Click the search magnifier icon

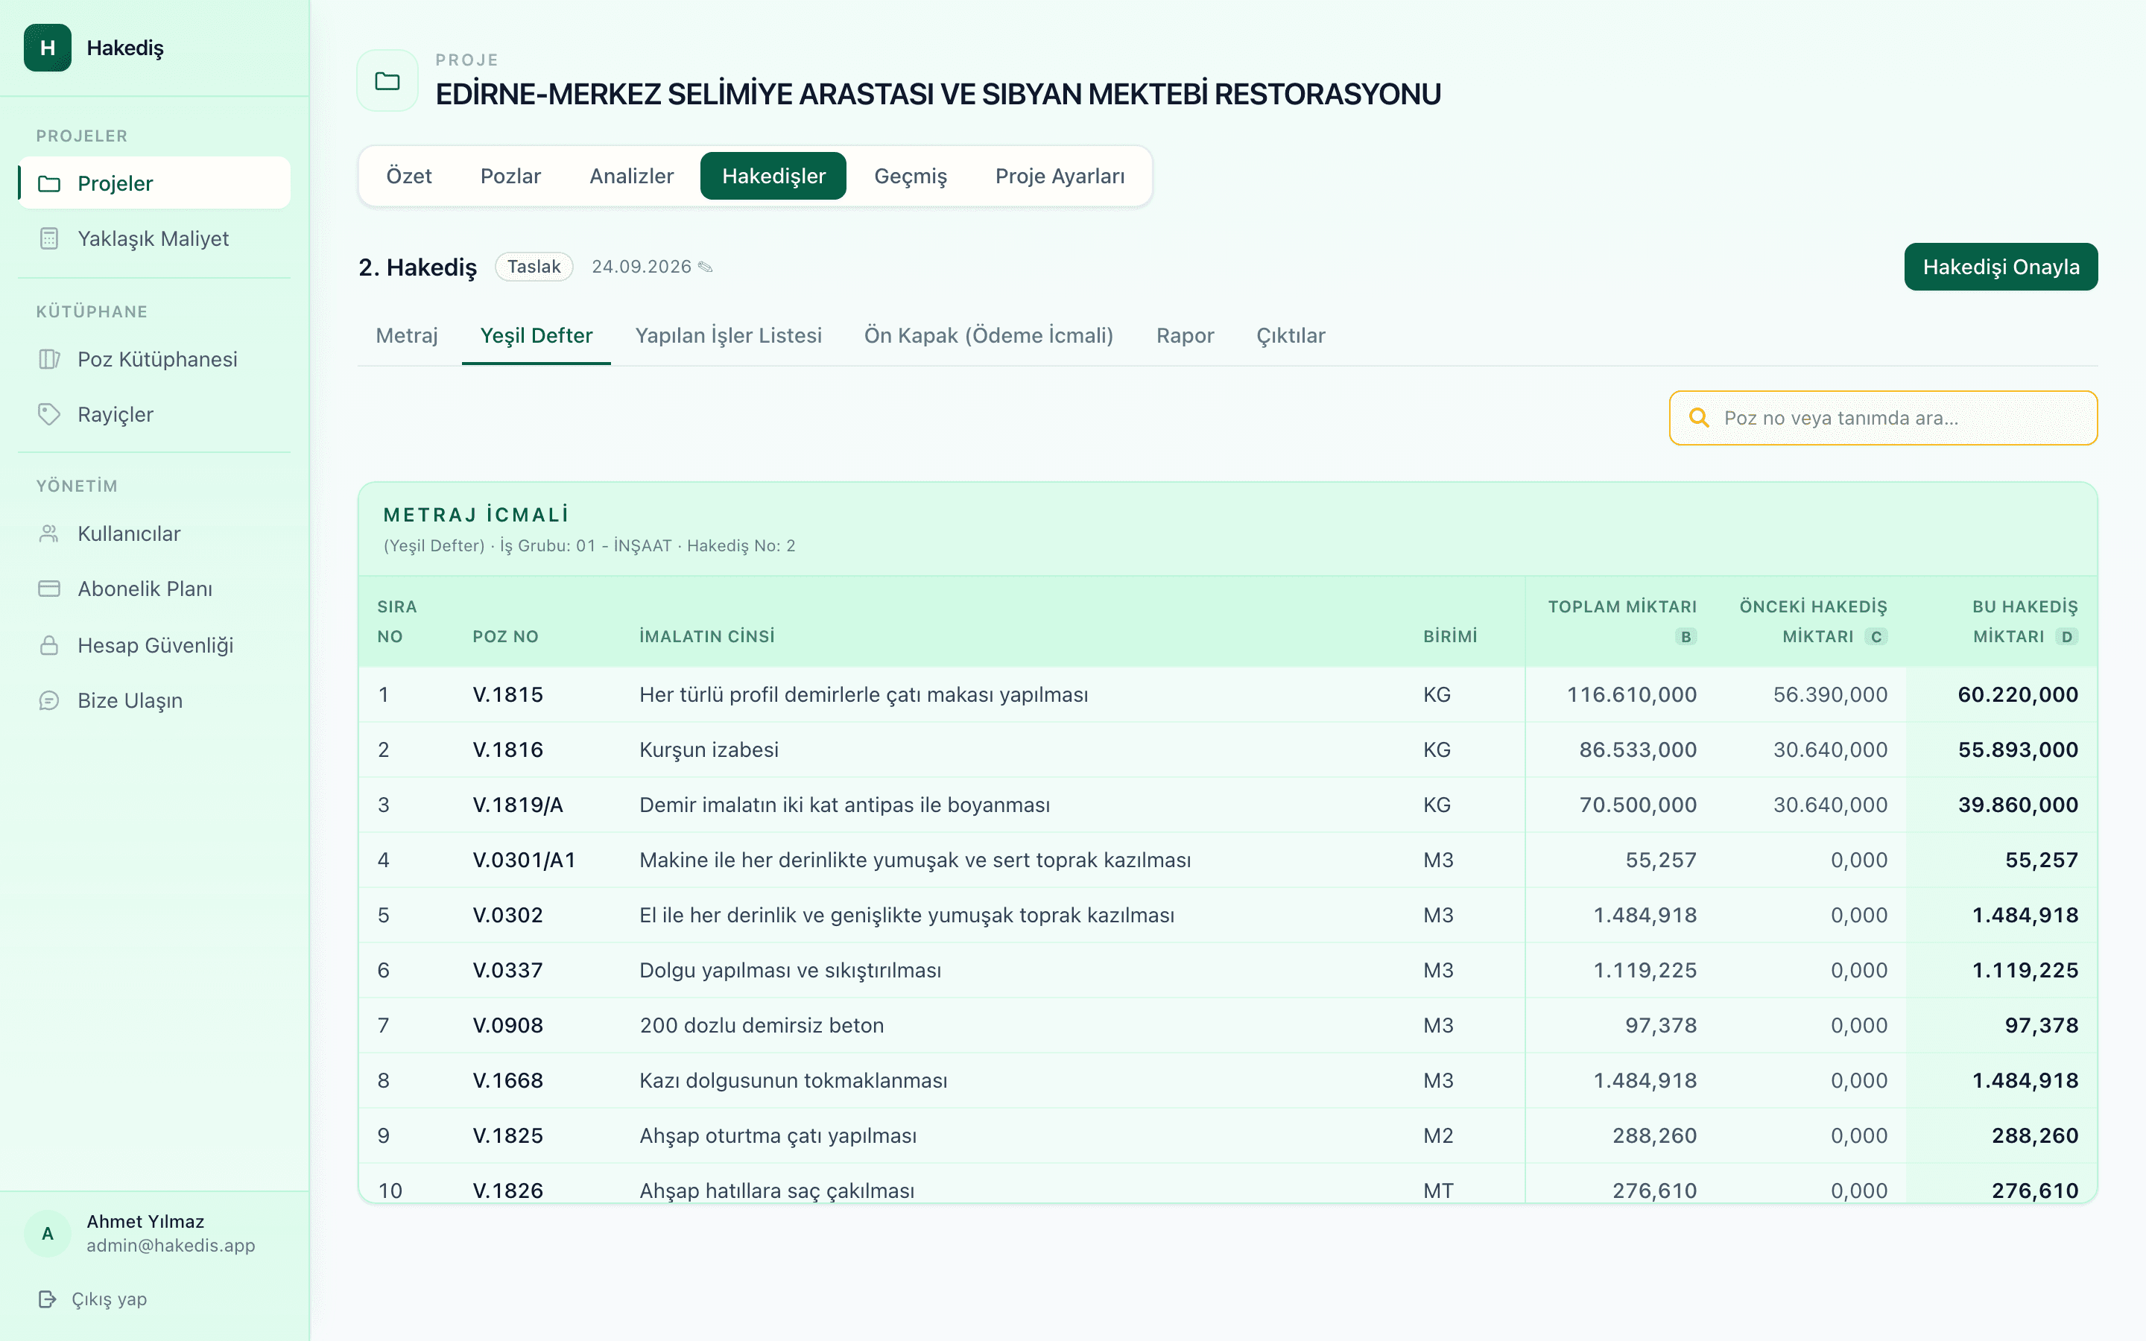click(1699, 418)
